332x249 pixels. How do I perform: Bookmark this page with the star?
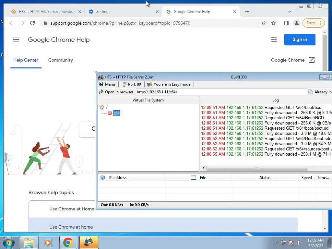click(273, 23)
